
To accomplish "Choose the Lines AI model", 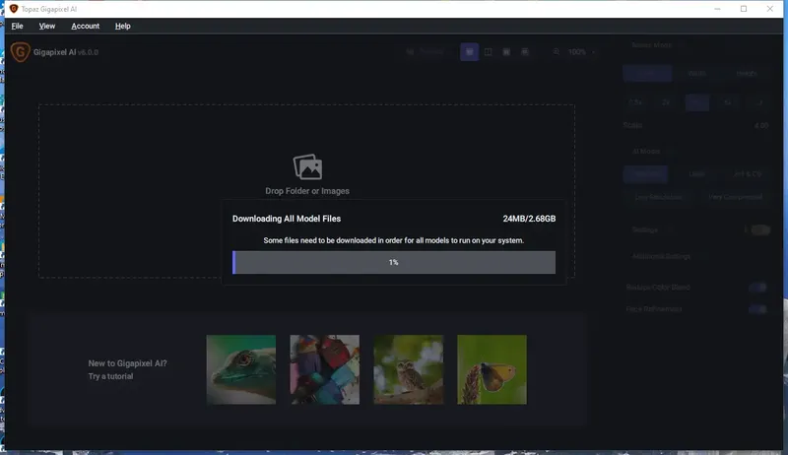I will pos(696,174).
